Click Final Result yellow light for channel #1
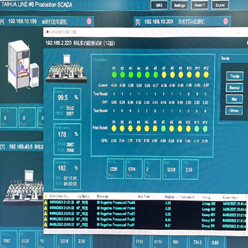Viewport: 248px width, 248px height. pyautogui.click(x=114, y=128)
